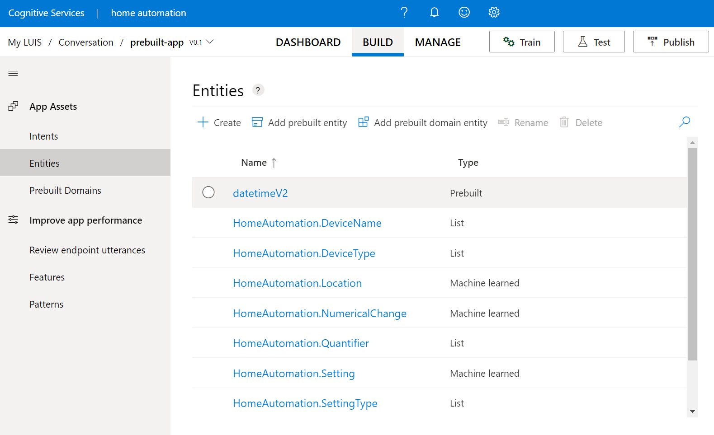Go to Intents in the sidebar
This screenshot has width=714, height=435.
tap(44, 136)
